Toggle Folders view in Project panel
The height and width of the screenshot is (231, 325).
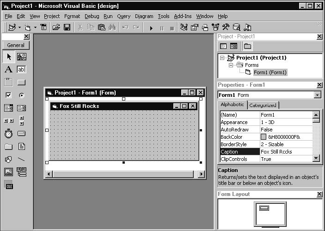(247, 46)
